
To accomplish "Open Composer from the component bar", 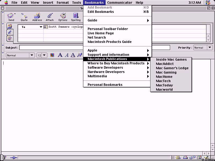I will tap(206, 158).
